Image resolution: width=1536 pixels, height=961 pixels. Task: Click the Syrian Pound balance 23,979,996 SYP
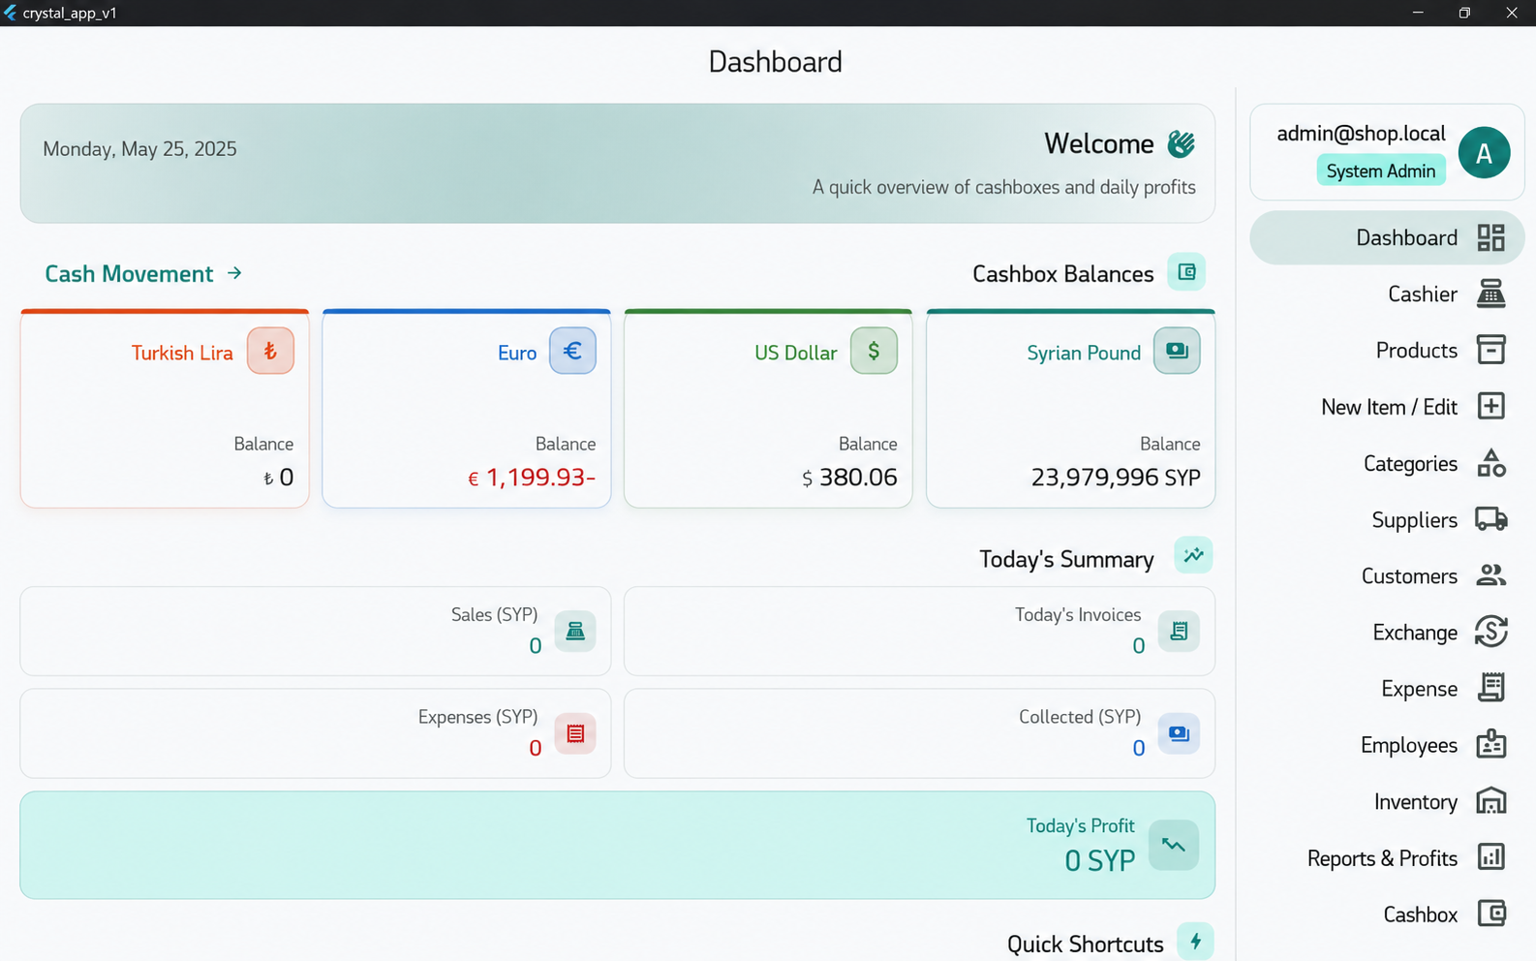pyautogui.click(x=1116, y=477)
